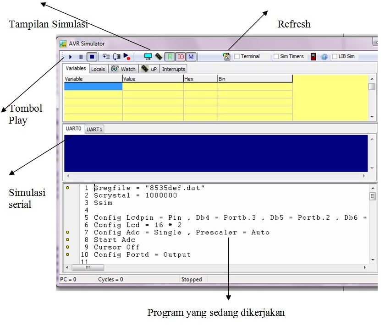Click the Refresh variables icon
The image size is (385, 325).
tap(226, 56)
